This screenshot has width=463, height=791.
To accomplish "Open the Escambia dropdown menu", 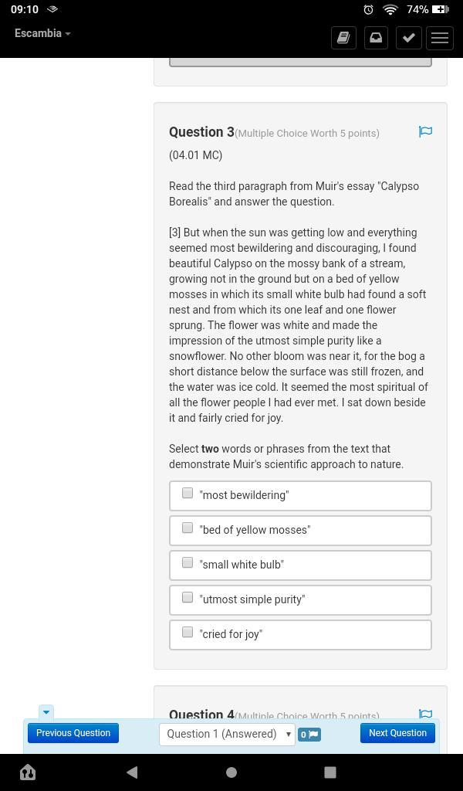I will pos(42,34).
